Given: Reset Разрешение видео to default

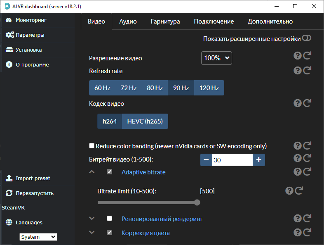Looking at the screenshot, I should pos(307,55).
